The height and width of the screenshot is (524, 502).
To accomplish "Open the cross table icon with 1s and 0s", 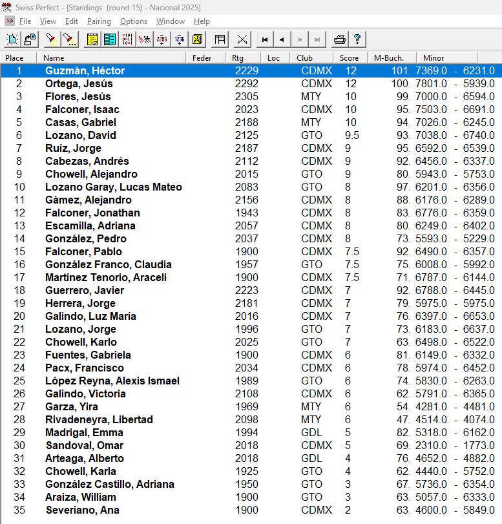I will pyautogui.click(x=127, y=39).
